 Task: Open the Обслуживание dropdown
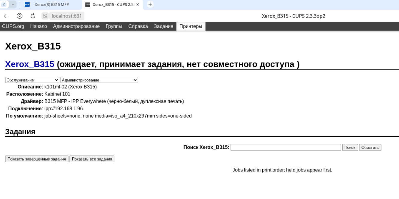tap(31, 80)
